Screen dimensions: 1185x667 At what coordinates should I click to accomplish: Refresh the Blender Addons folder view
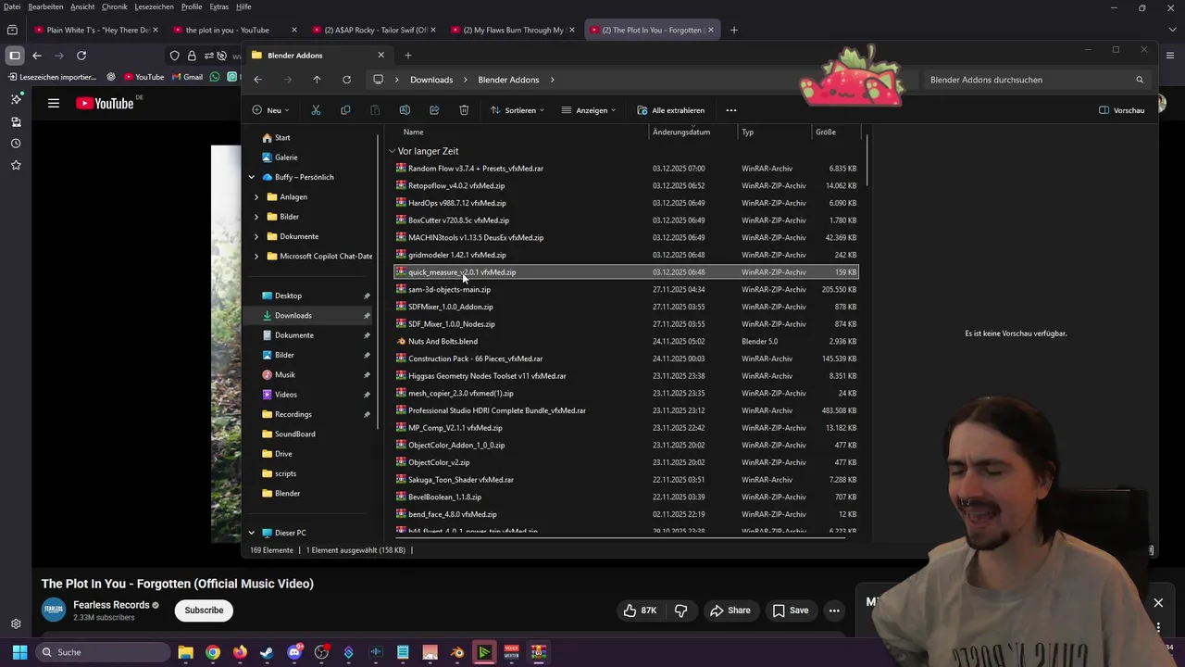point(346,80)
